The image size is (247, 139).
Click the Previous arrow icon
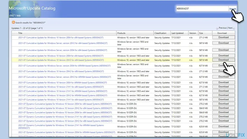click(x=217, y=29)
